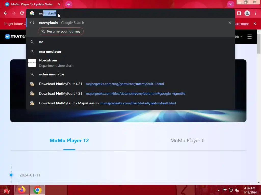Click the 2024-01-11 date text

point(30,175)
